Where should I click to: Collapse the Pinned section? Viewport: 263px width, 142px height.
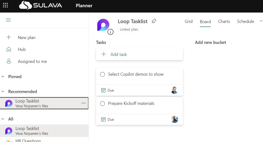click(x=3, y=77)
